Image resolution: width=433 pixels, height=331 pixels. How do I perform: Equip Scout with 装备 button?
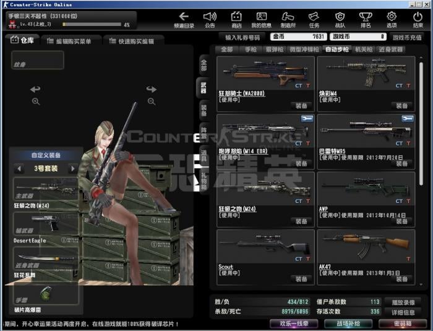[x=301, y=279]
